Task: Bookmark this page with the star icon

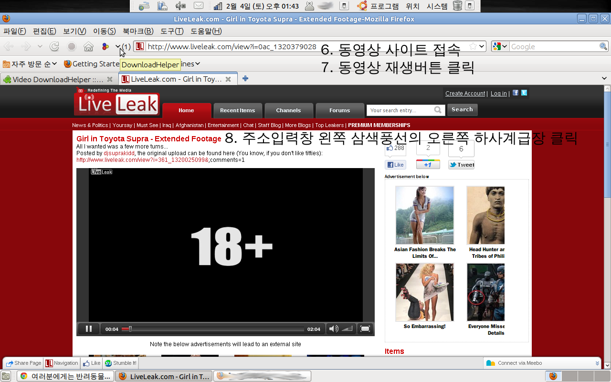Action: (x=473, y=46)
